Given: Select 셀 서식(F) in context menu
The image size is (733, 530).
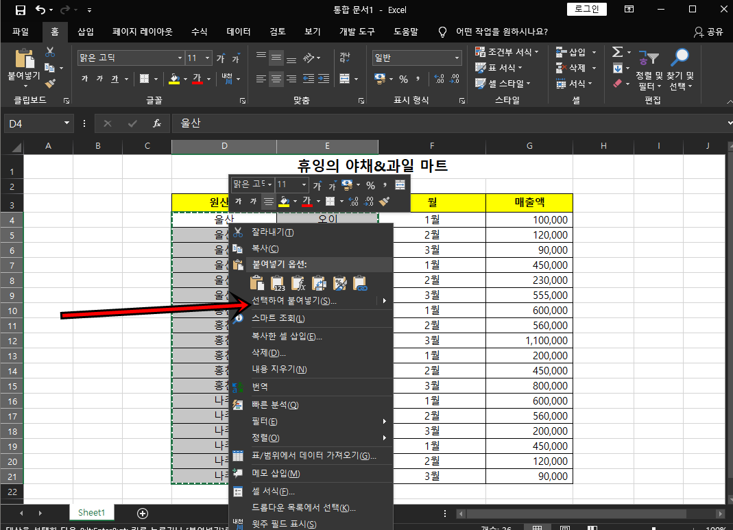Looking at the screenshot, I should click(x=311, y=491).
